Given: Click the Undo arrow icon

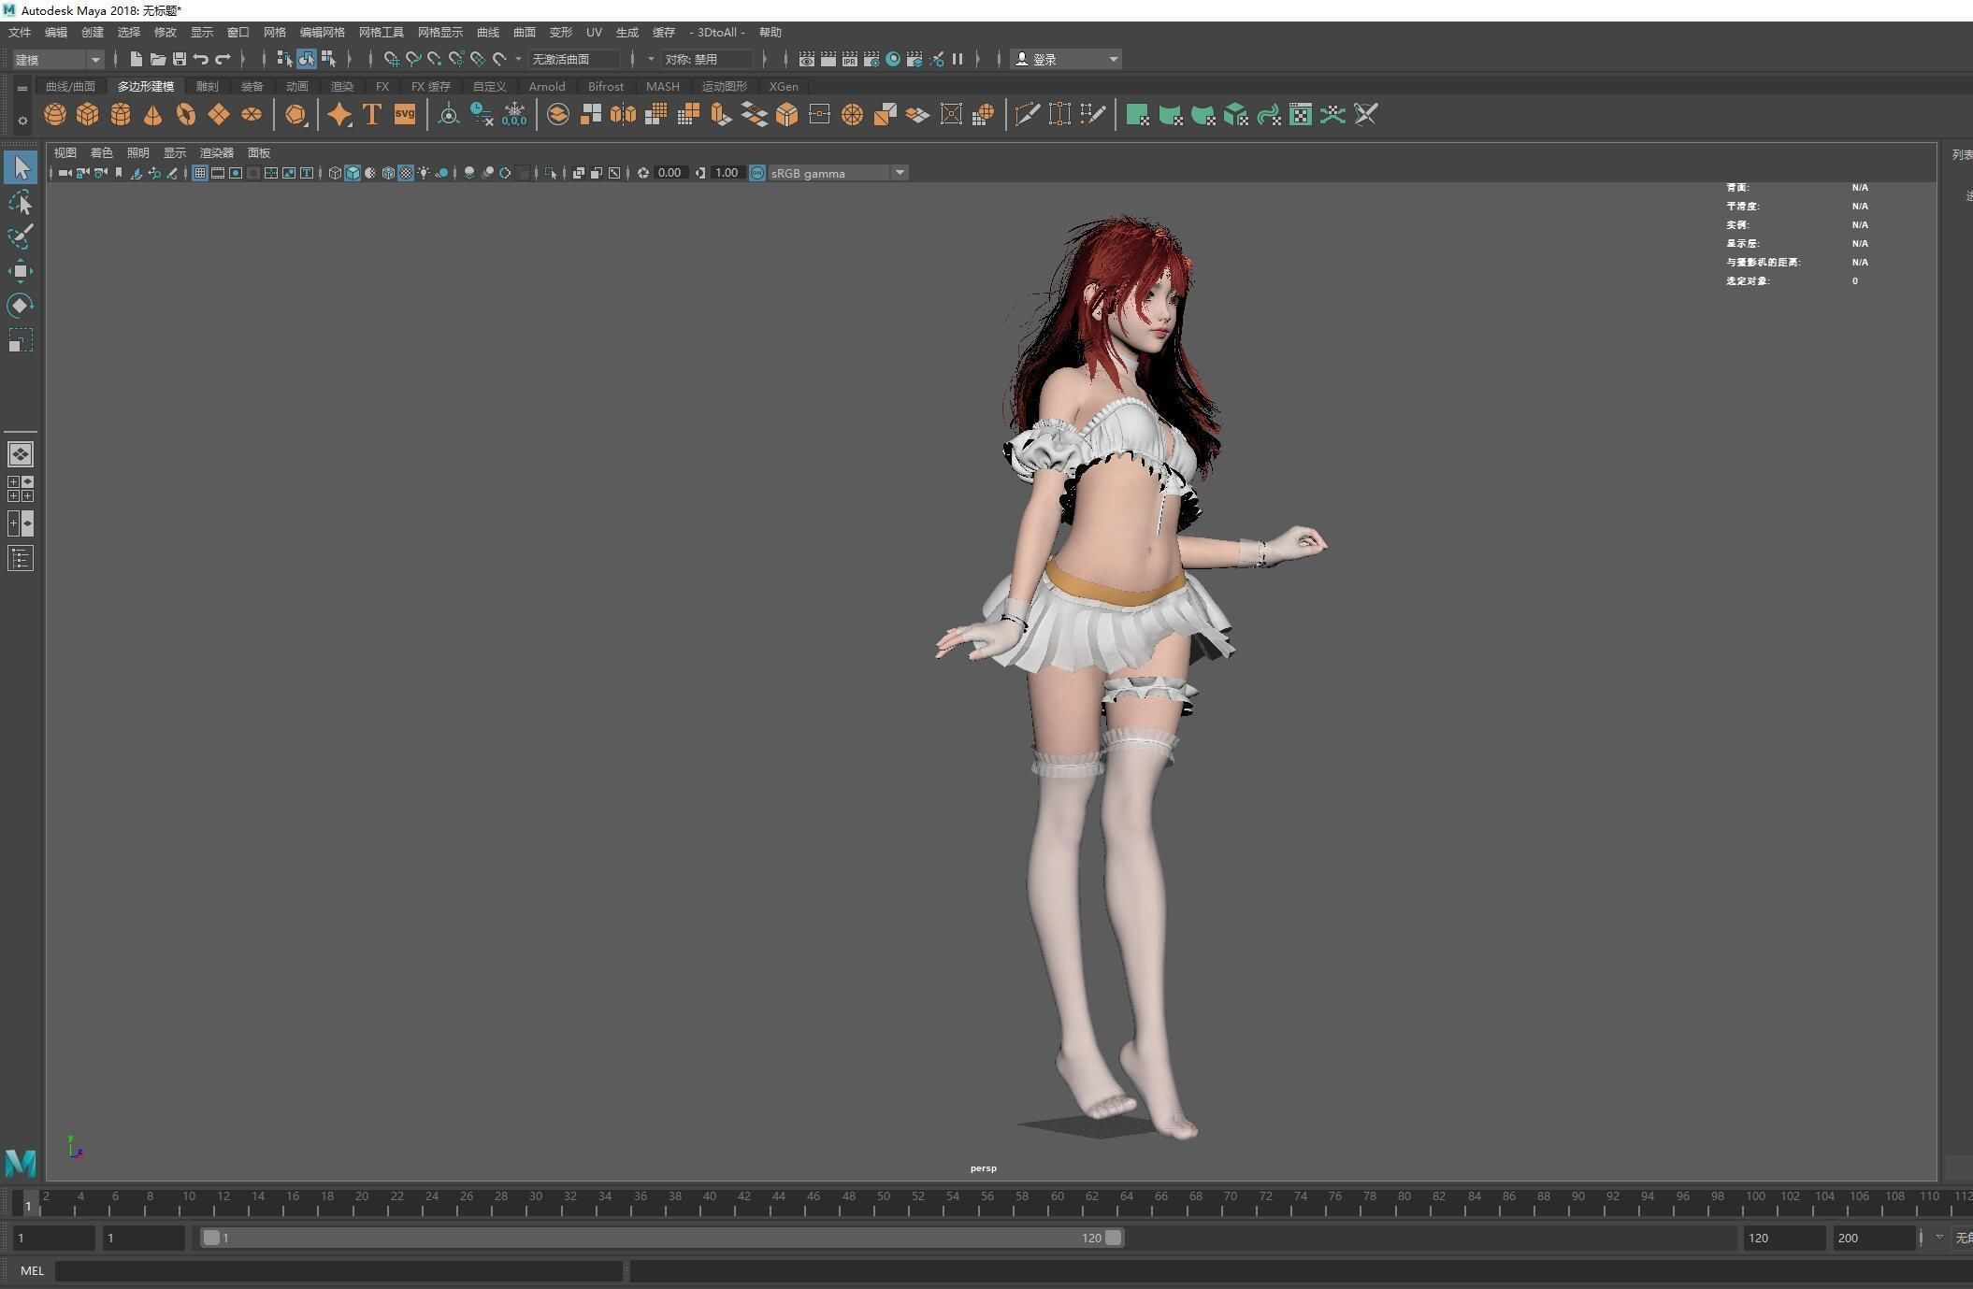Looking at the screenshot, I should coord(201,59).
